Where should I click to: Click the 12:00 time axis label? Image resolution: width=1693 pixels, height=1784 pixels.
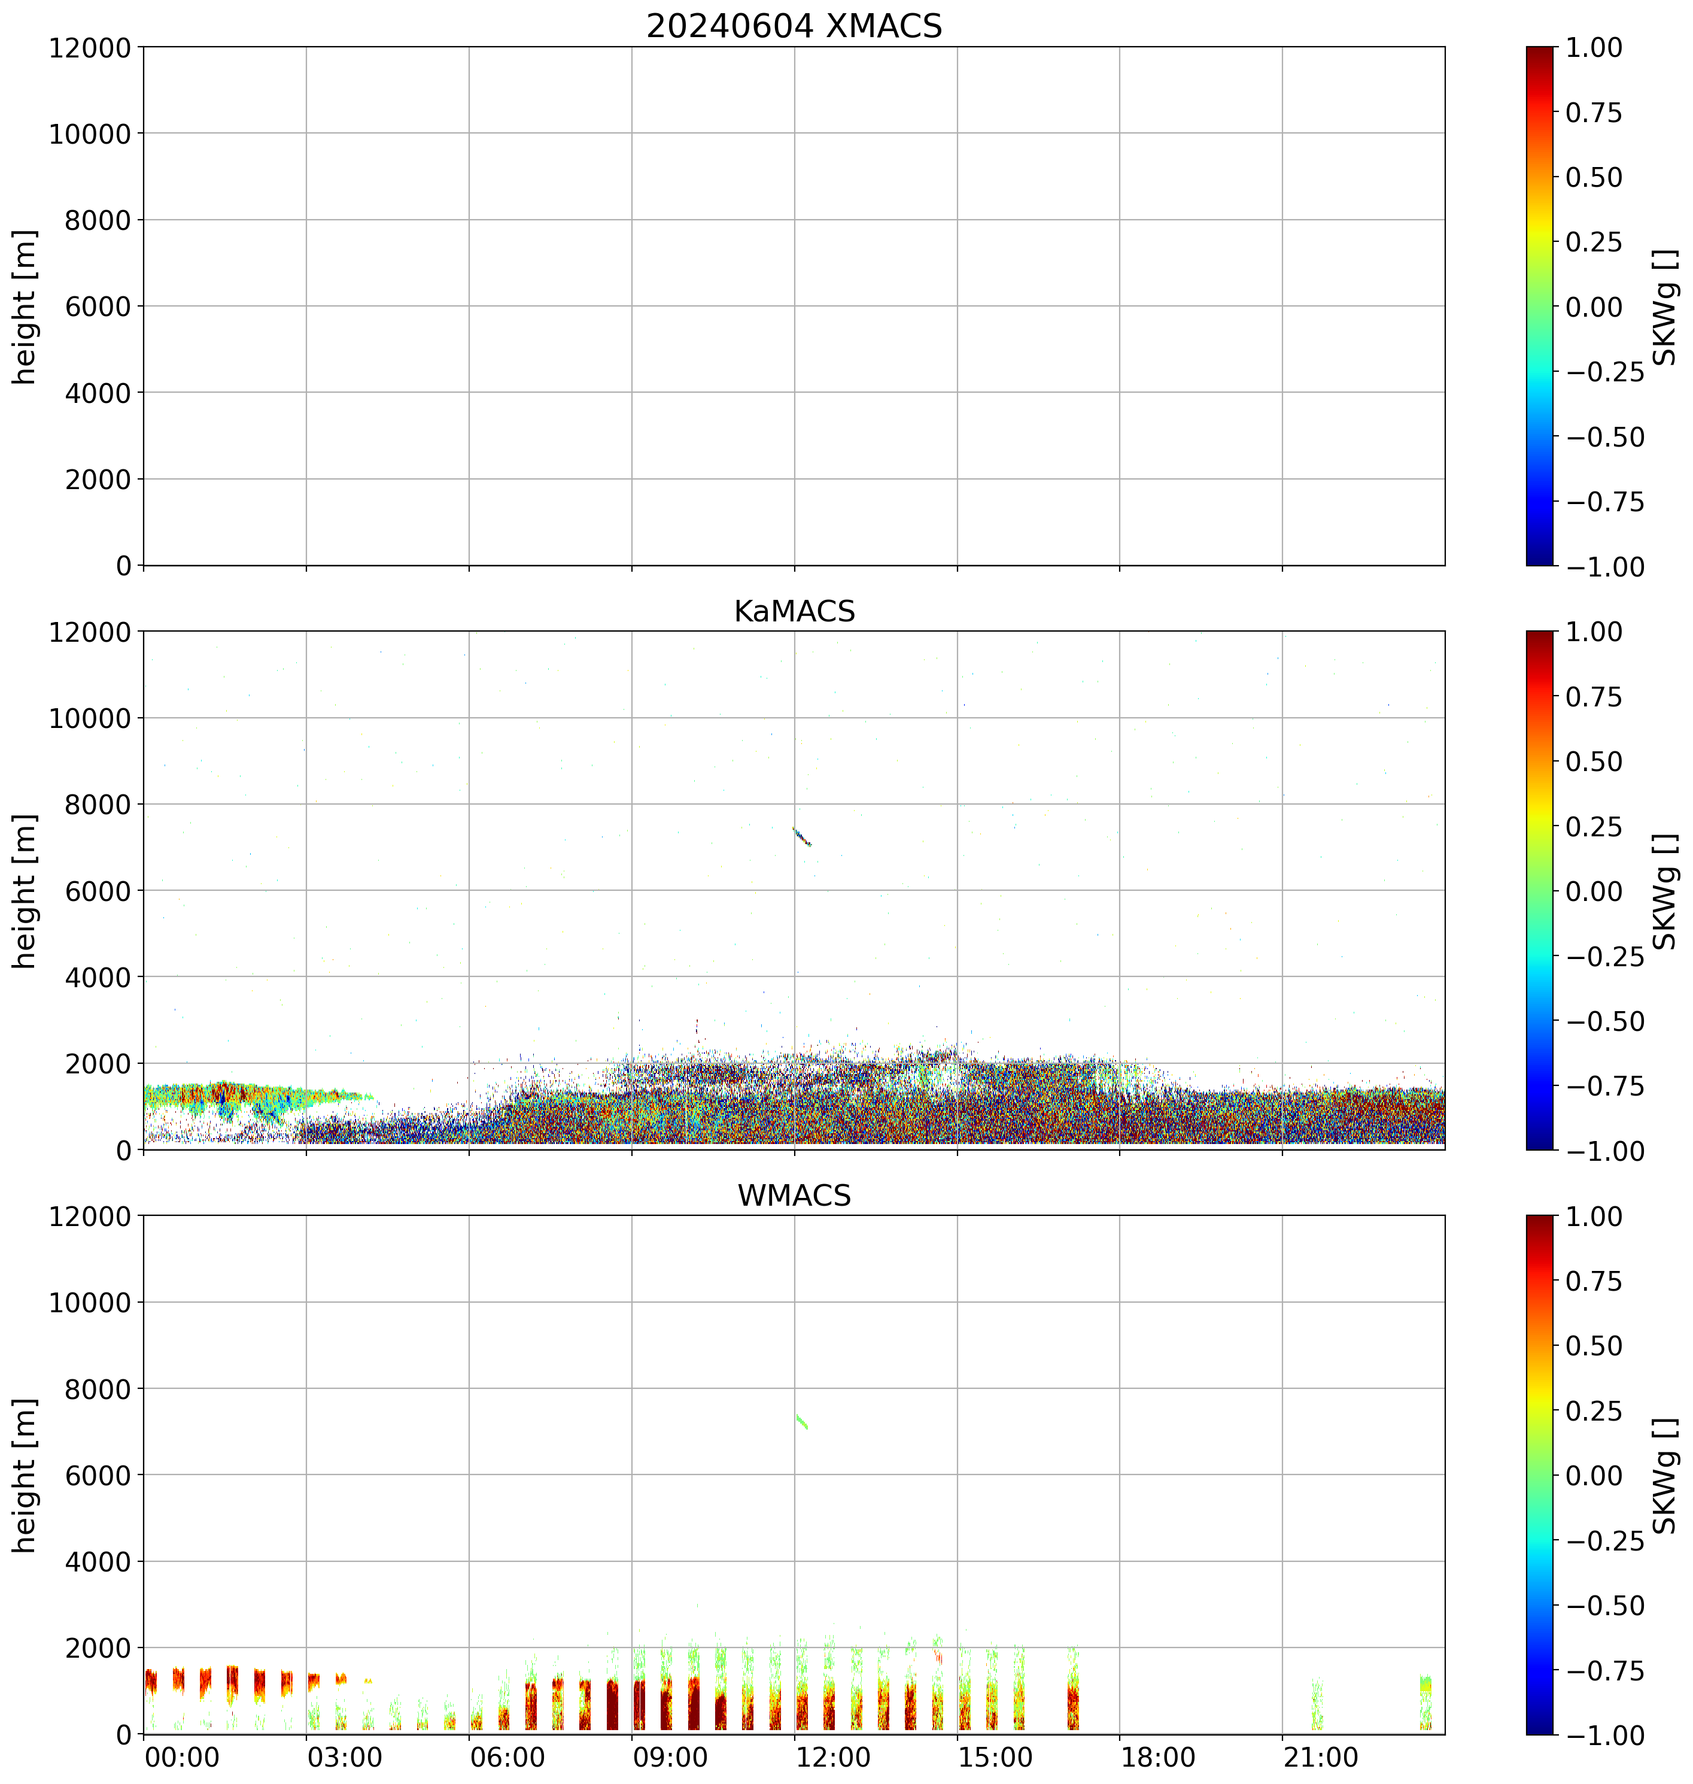[833, 1758]
